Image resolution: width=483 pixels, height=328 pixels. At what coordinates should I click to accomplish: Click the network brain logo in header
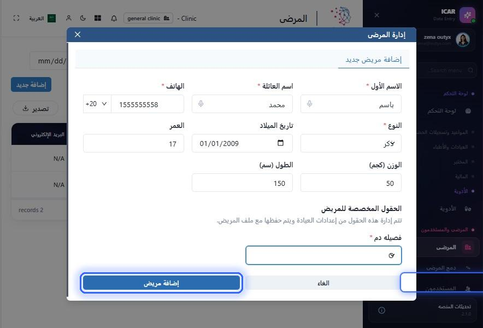pyautogui.click(x=341, y=16)
